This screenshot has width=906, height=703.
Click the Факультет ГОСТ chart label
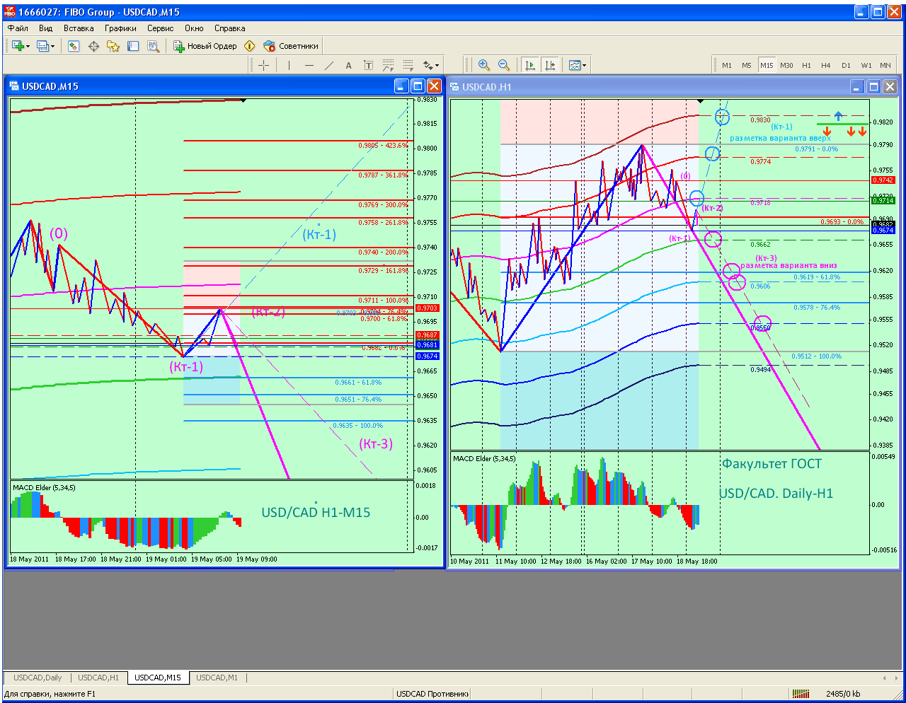[x=772, y=464]
